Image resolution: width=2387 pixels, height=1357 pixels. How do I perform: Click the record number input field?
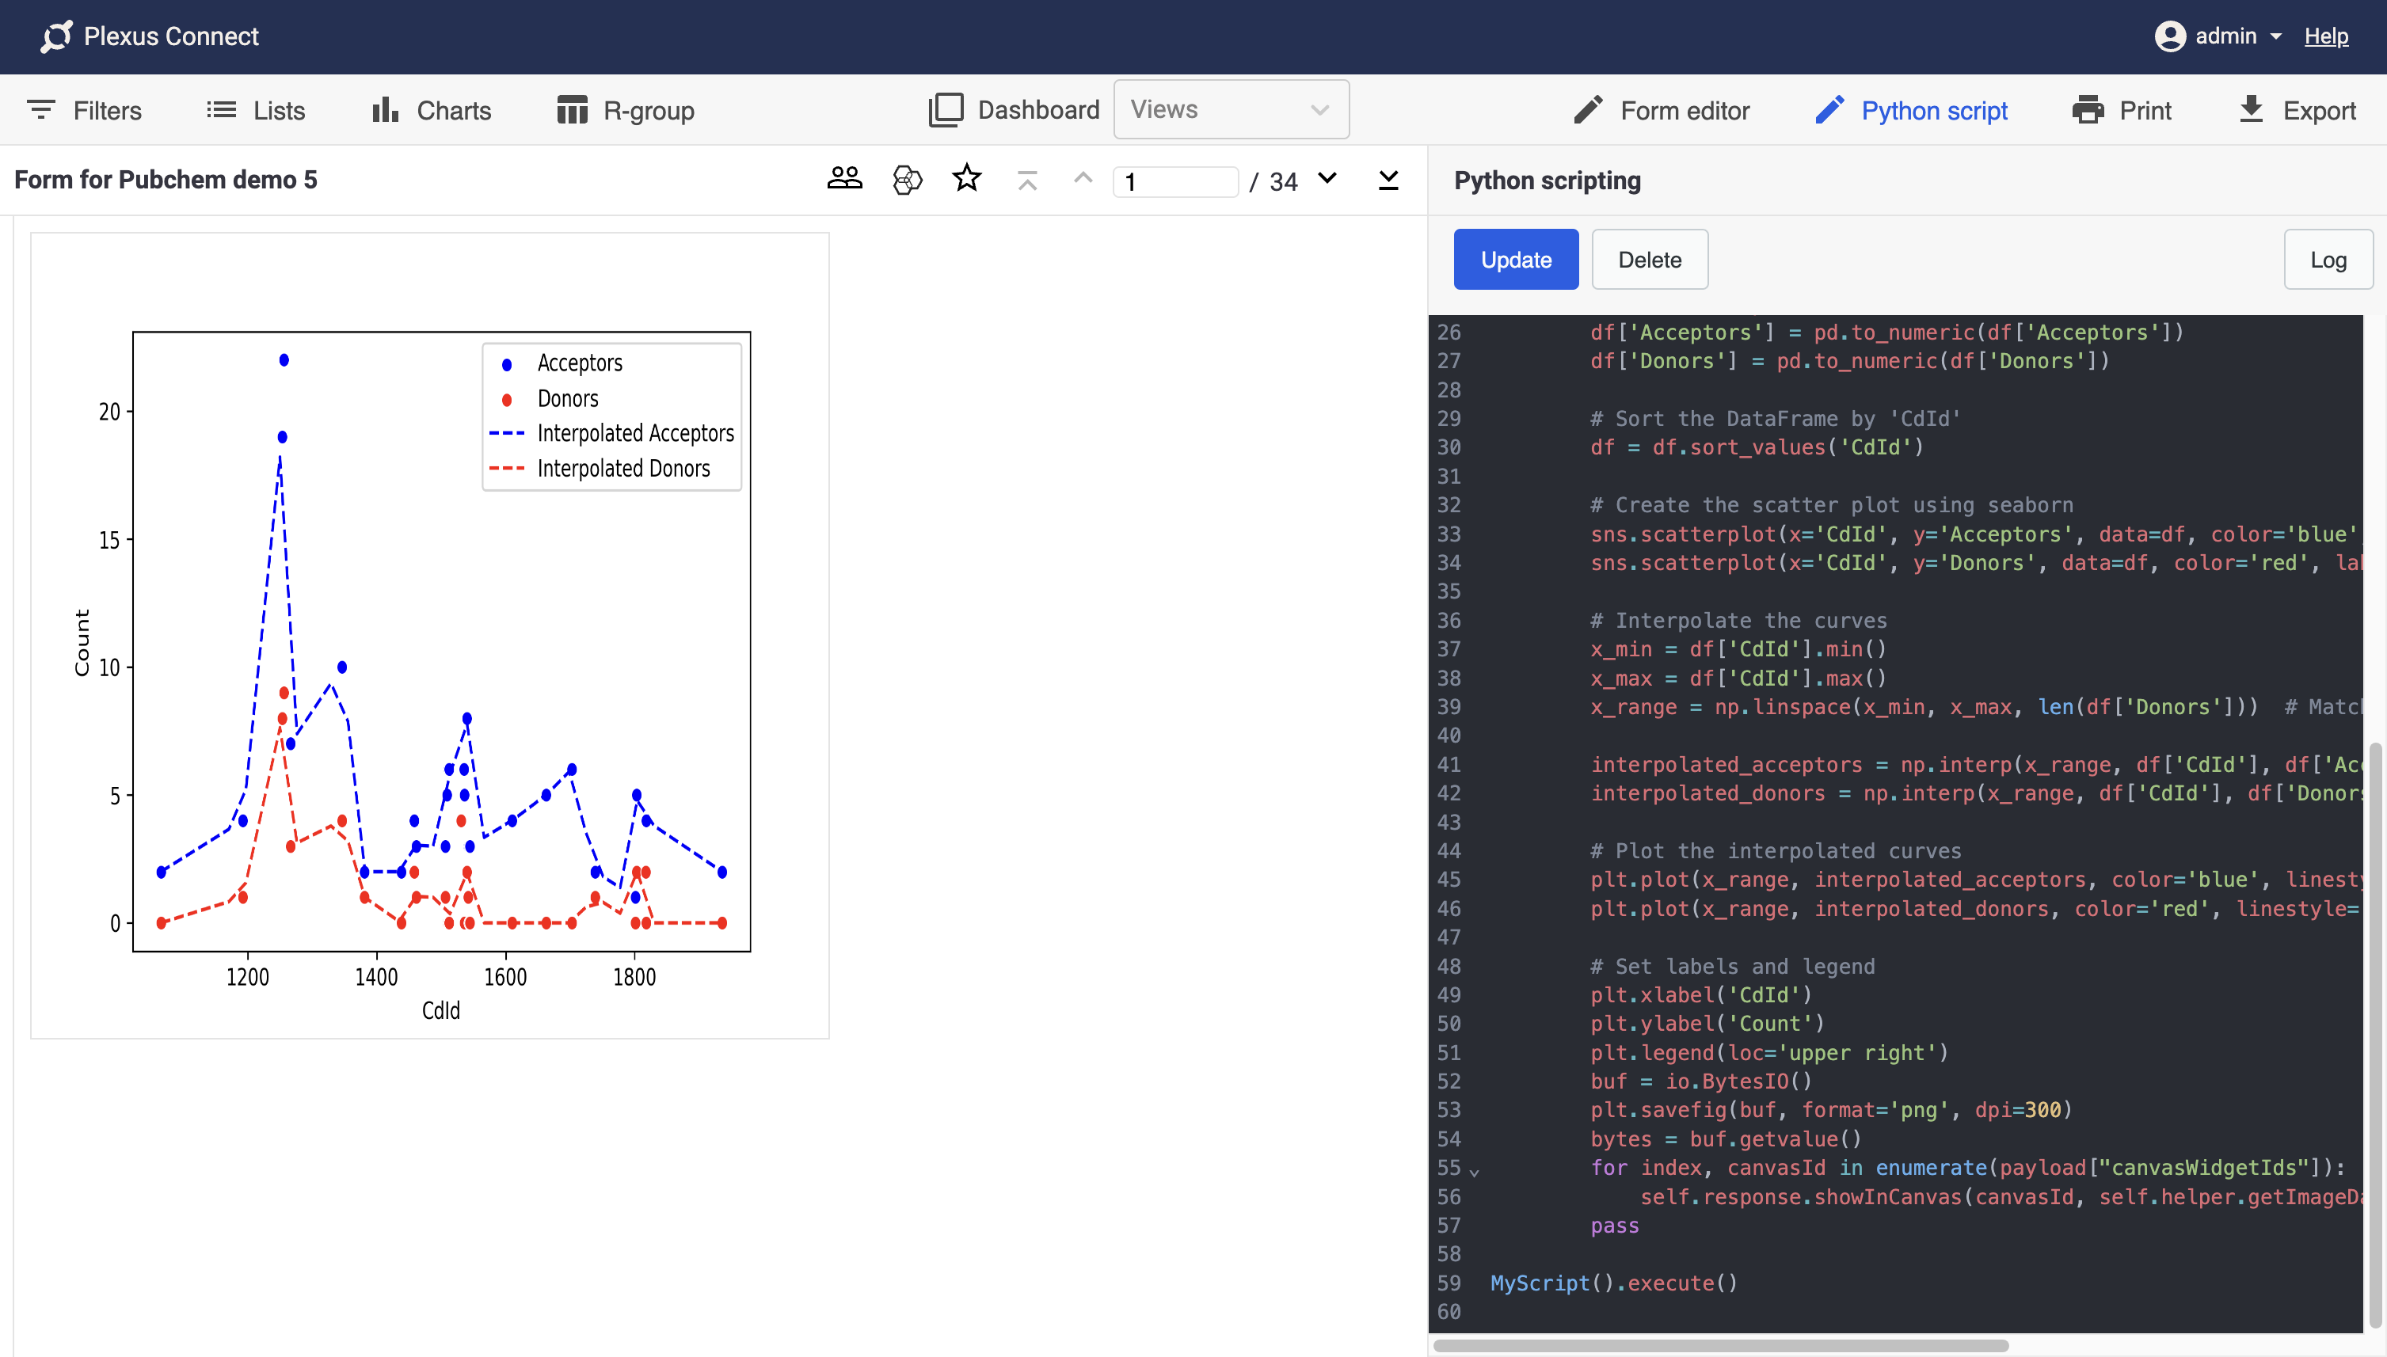(1174, 181)
